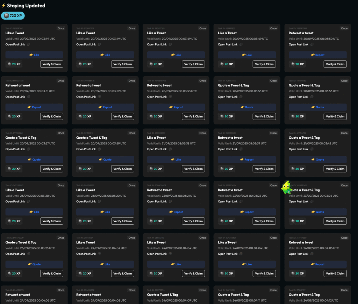Verify & Claim retweet task expiring 20/09 00:03:52
The image size is (358, 304).
pos(122,116)
